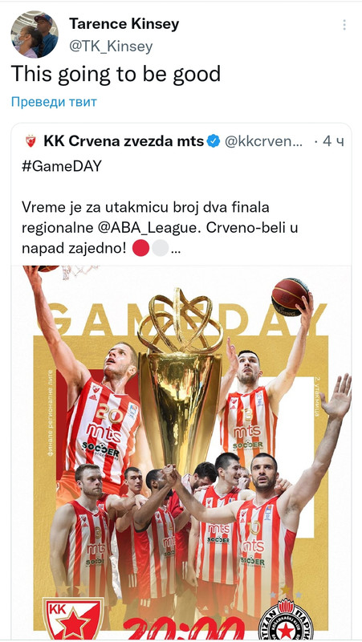Image resolution: width=362 pixels, height=642 pixels.
Task: Click the blue verified badge icon
Action: (x=213, y=141)
